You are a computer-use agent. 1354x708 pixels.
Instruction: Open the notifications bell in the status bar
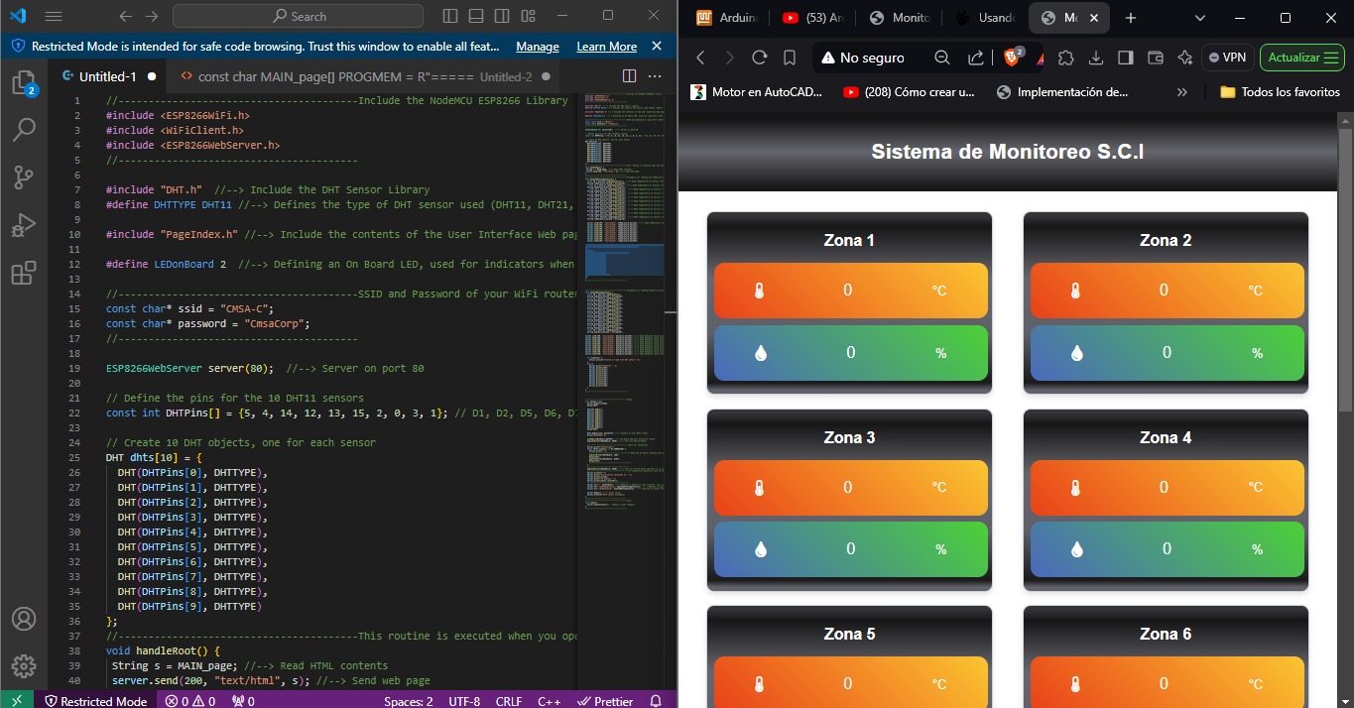point(655,701)
